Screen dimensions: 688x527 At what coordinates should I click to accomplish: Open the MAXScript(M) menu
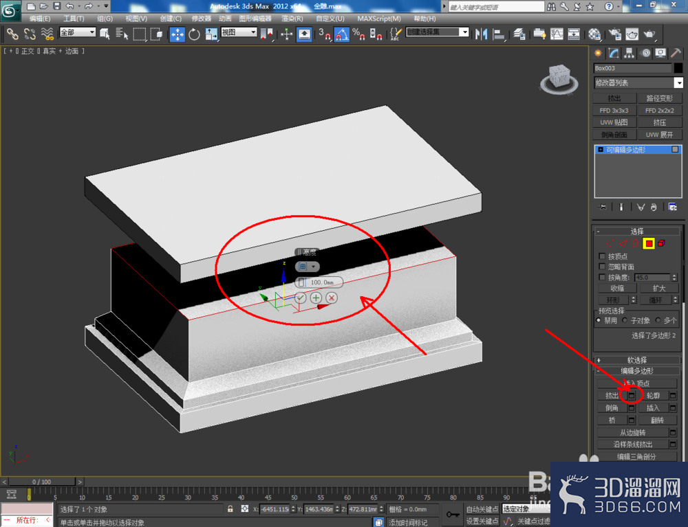(x=378, y=19)
